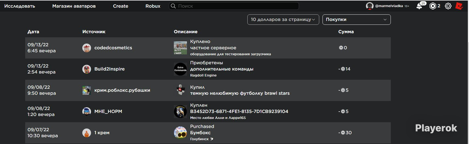
Task: Open the Extra Commands item thumbnail
Action: pos(180,69)
